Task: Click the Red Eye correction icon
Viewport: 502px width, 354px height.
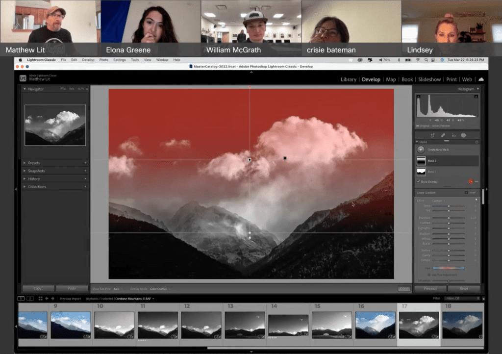Action: pyautogui.click(x=453, y=135)
